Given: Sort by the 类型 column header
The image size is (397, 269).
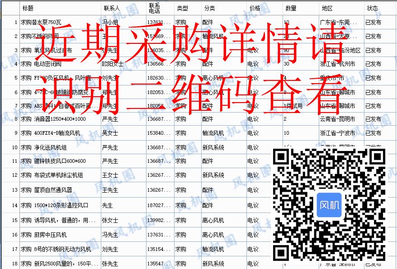Looking at the screenshot, I should (182, 8).
